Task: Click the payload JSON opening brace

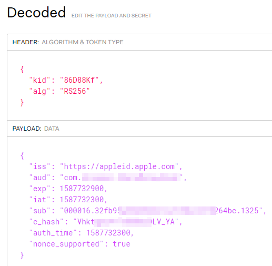Action: 22,155
